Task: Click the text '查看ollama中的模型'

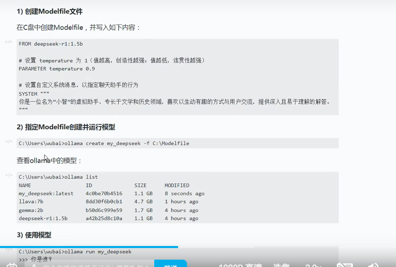Action: (x=49, y=160)
